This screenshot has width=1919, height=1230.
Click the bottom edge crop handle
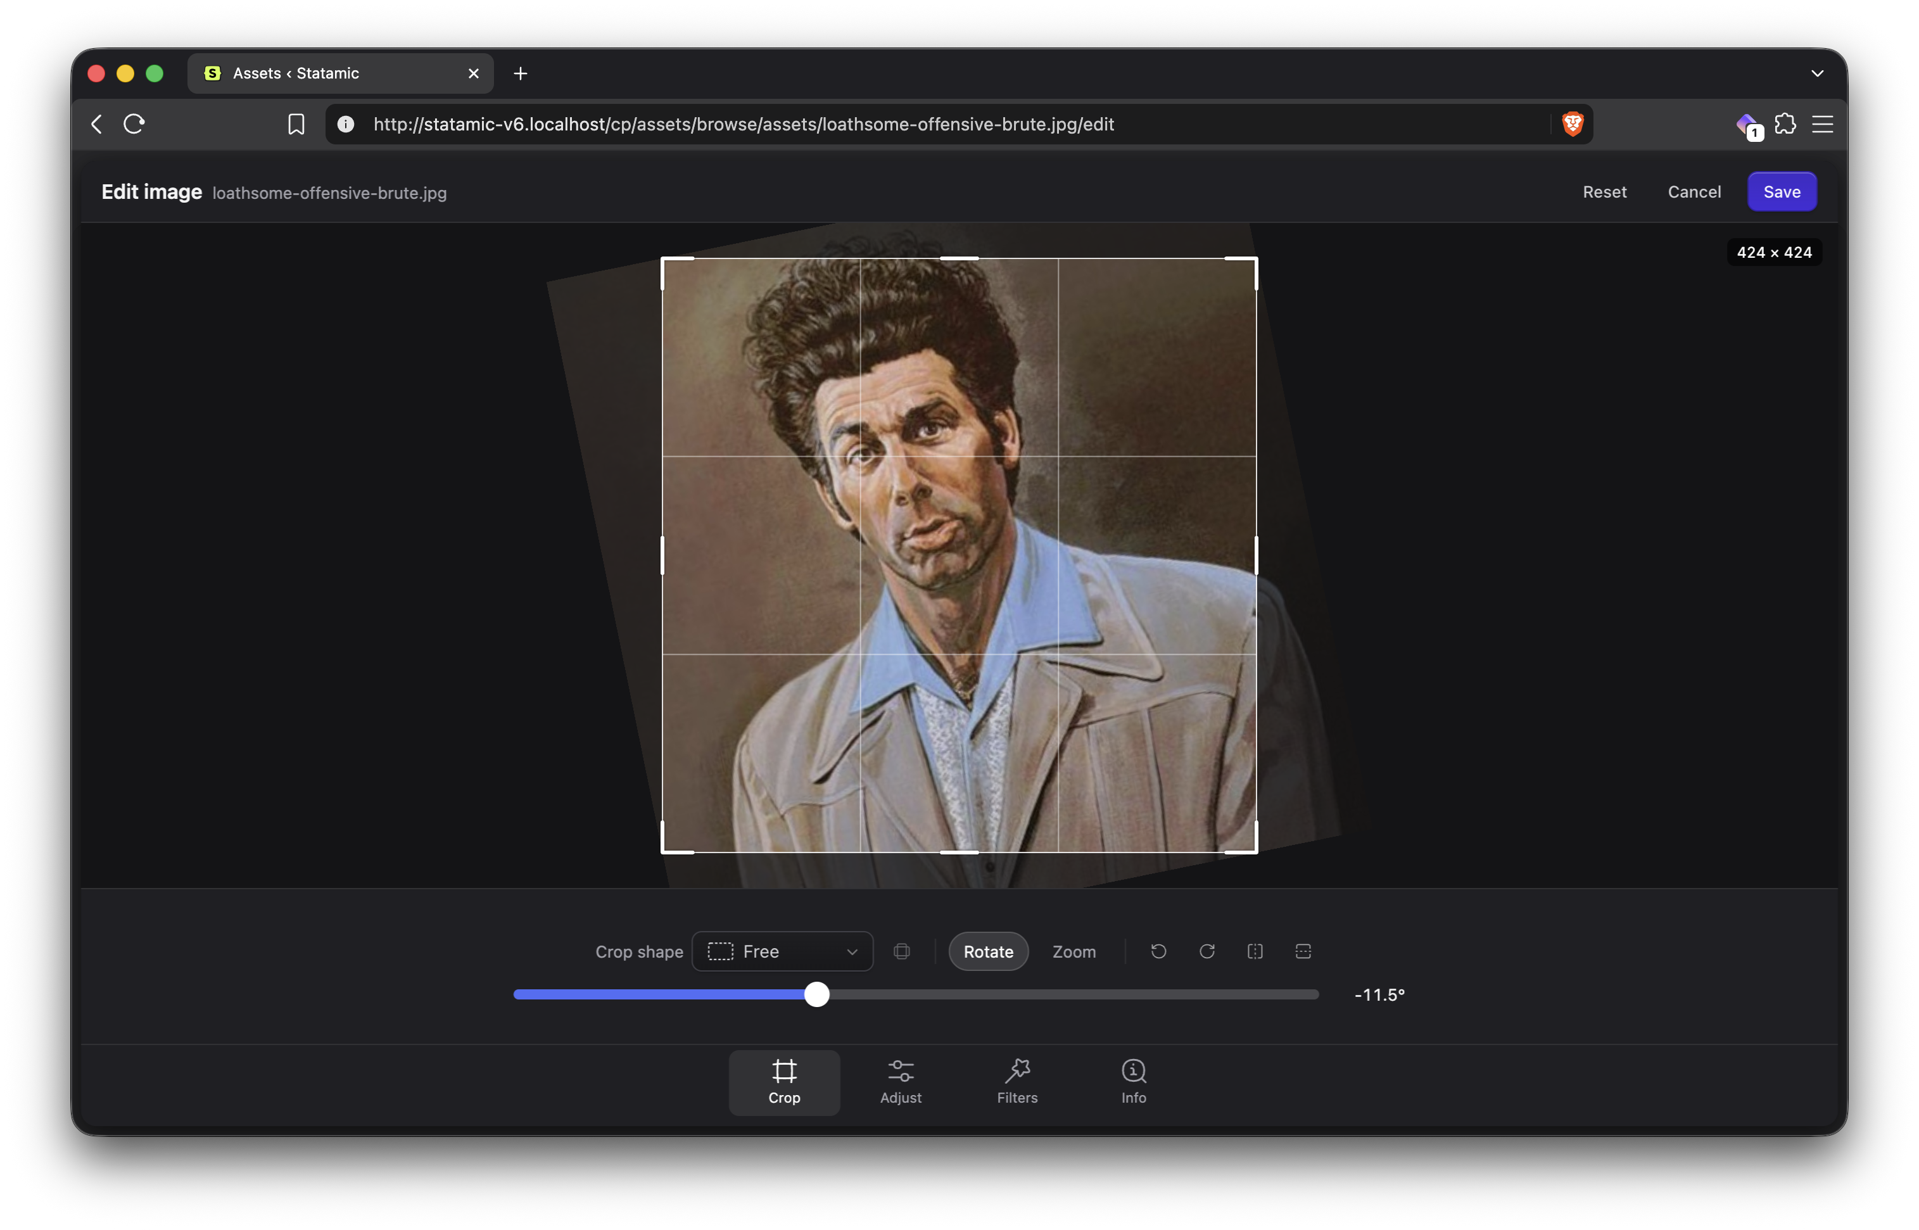pos(959,853)
